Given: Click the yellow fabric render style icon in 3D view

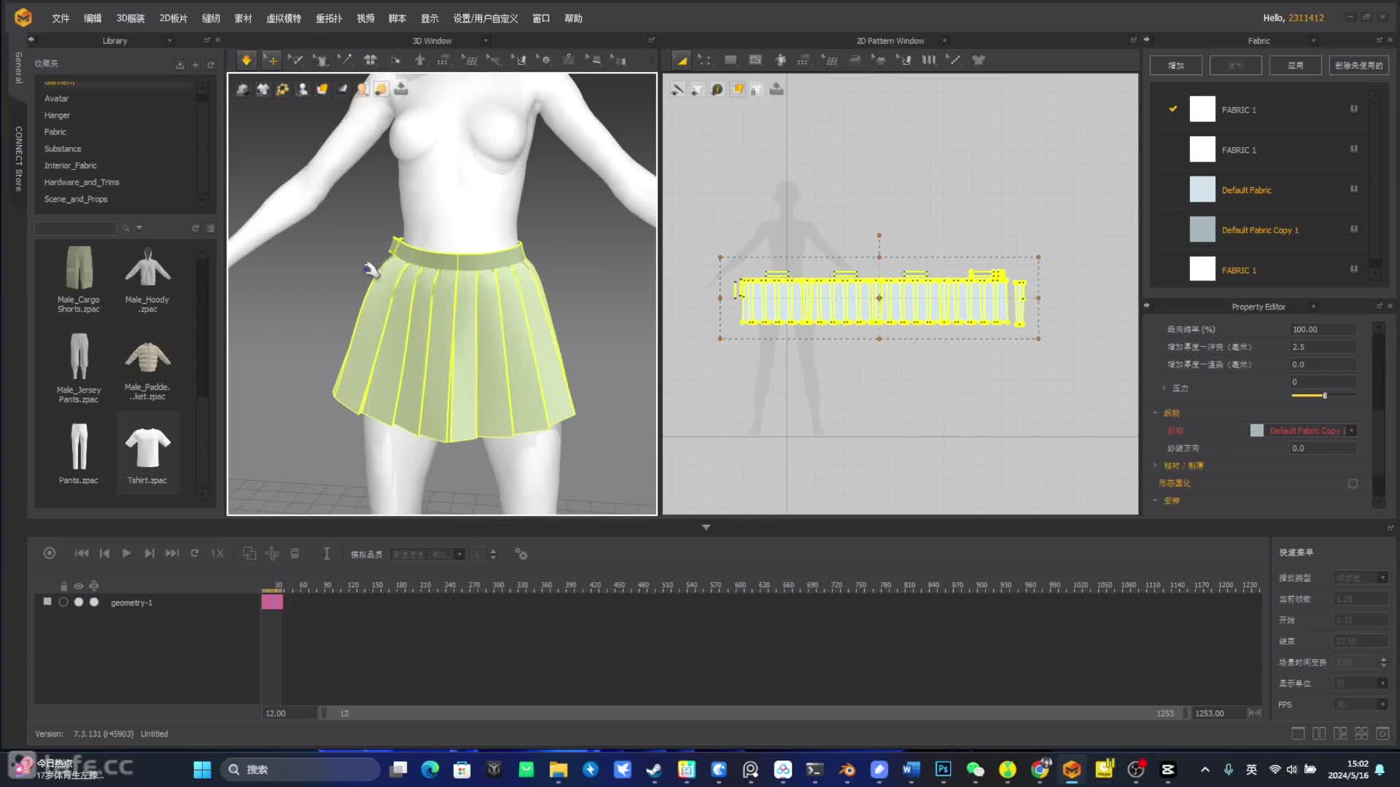Looking at the screenshot, I should 322,89.
